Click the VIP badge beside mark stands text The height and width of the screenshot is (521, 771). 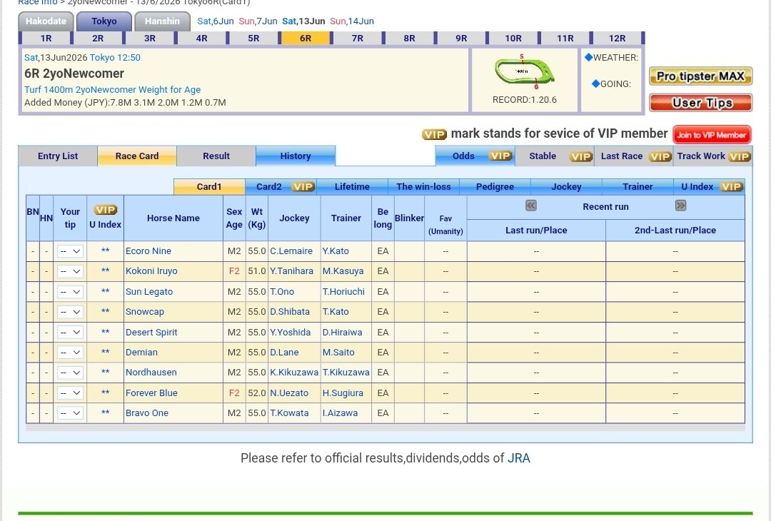pos(434,134)
